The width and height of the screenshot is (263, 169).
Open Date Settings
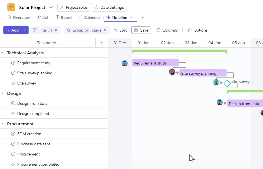coord(109,7)
